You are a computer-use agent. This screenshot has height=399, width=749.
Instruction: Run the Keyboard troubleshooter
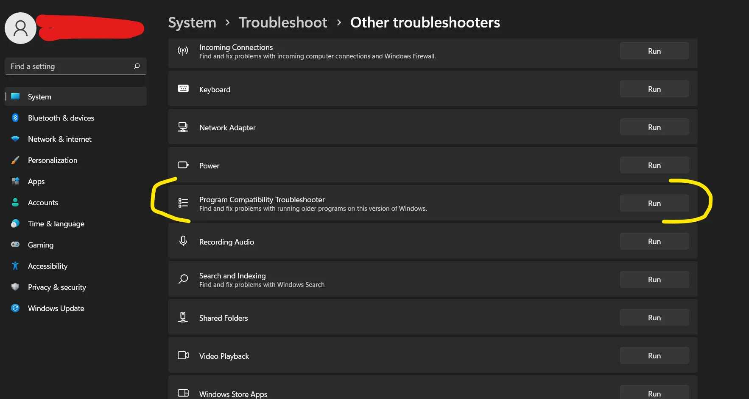coord(654,89)
